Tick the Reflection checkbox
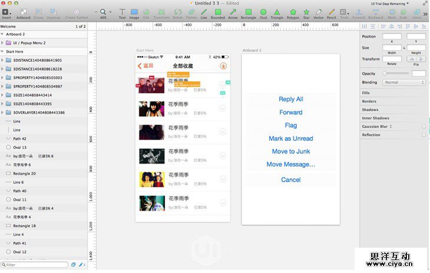The width and height of the screenshot is (430, 273). tap(424, 135)
